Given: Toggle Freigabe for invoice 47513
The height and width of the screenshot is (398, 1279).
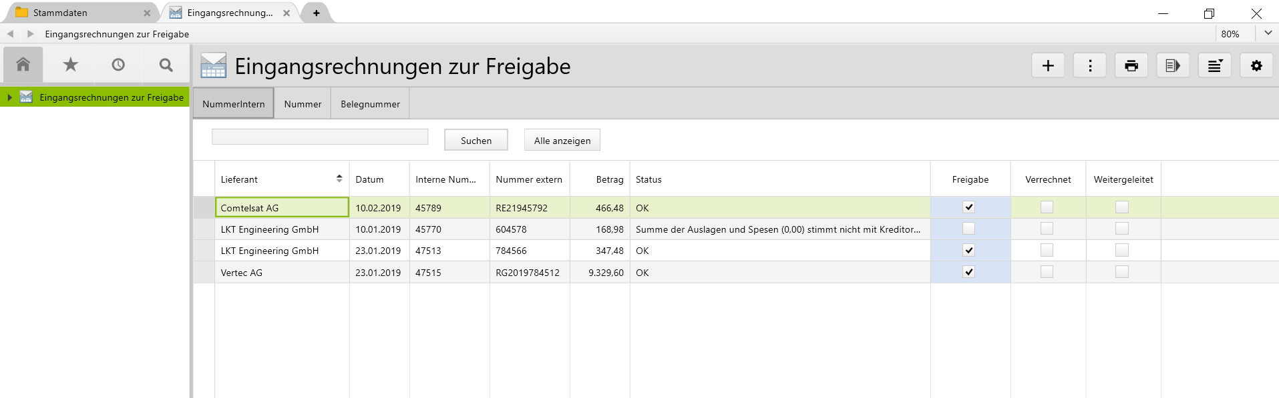Looking at the screenshot, I should click(x=969, y=250).
